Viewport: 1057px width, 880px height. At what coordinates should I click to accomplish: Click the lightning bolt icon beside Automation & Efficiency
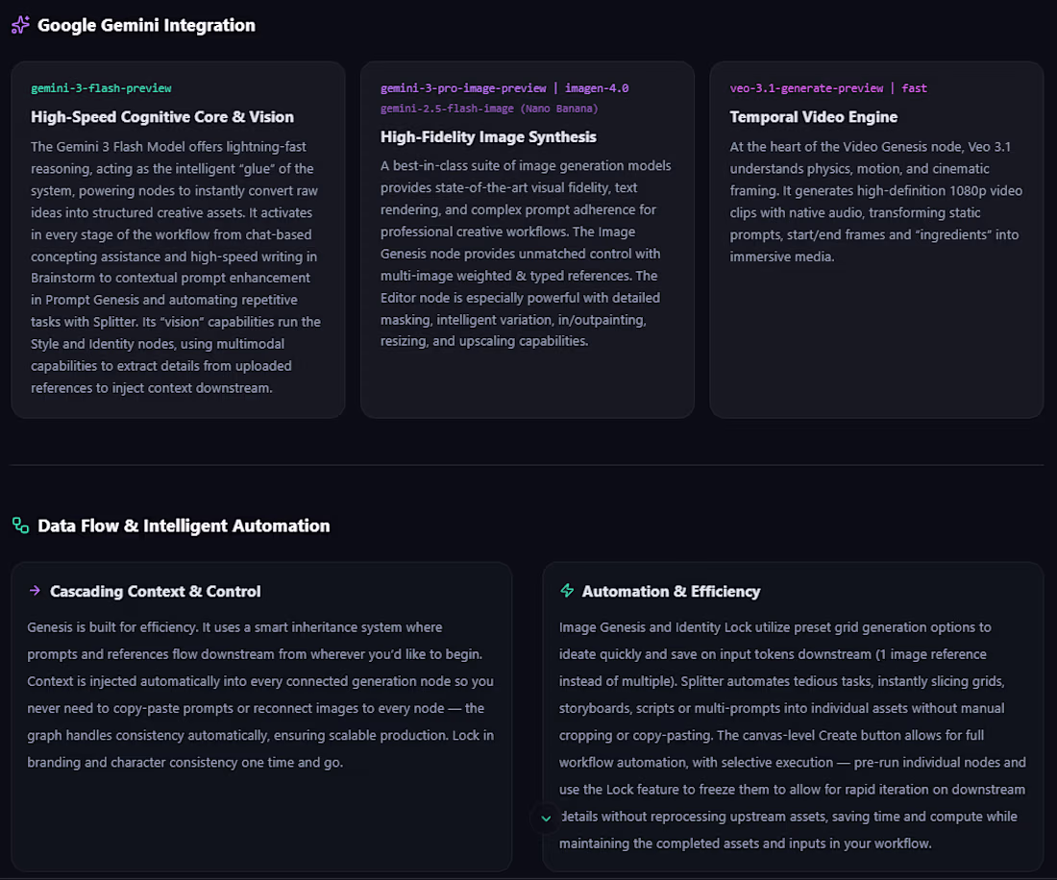(567, 591)
